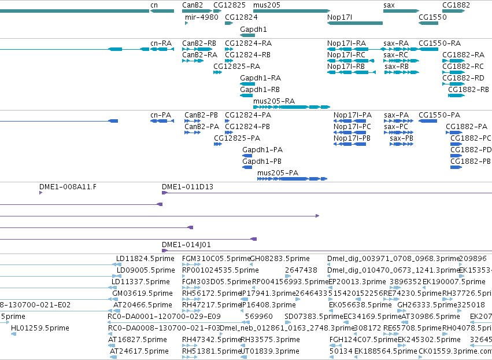Select the Nop17l gene label
Image resolution: width=492 pixels, height=360 pixels.
tap(339, 17)
